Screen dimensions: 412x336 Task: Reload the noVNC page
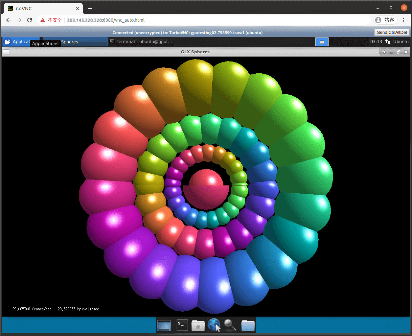[29, 20]
